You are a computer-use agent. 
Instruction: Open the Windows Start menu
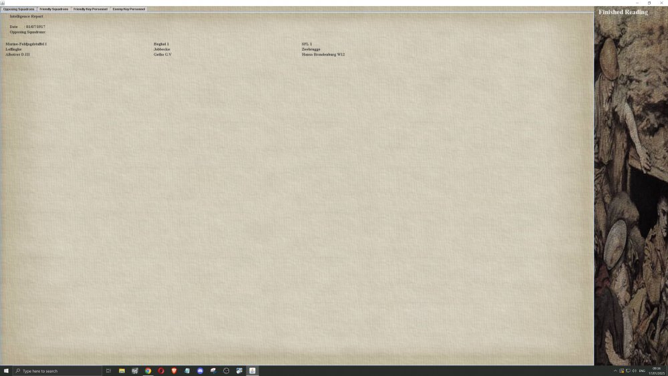pyautogui.click(x=6, y=371)
